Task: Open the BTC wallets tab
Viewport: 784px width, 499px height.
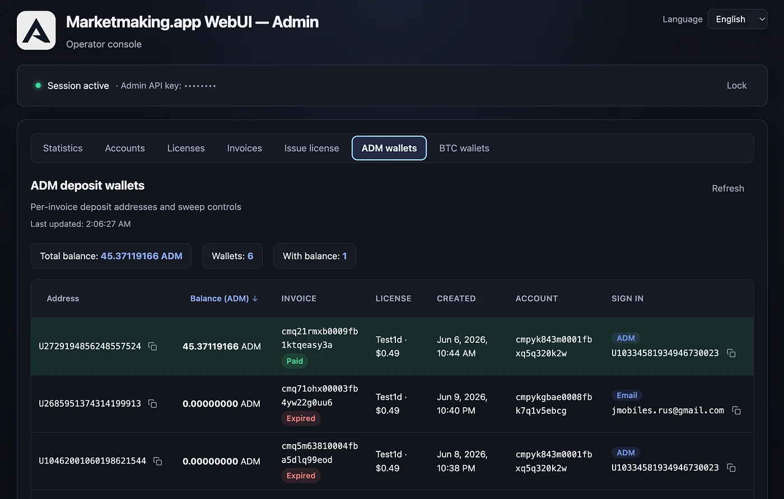Action: (464, 148)
